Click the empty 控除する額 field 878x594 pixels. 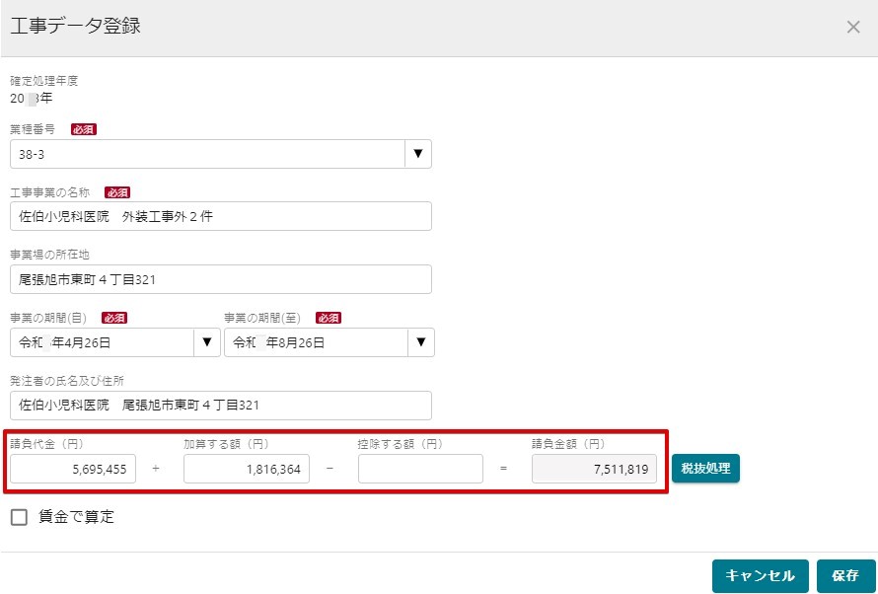pos(420,469)
